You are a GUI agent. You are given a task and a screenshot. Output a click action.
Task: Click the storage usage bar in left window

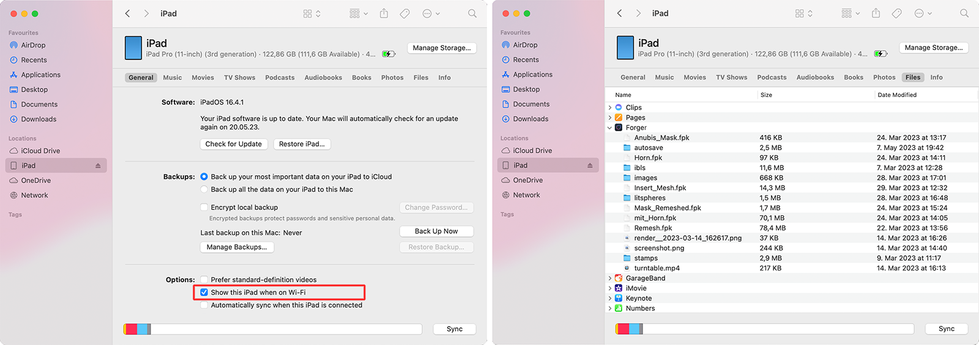(273, 329)
